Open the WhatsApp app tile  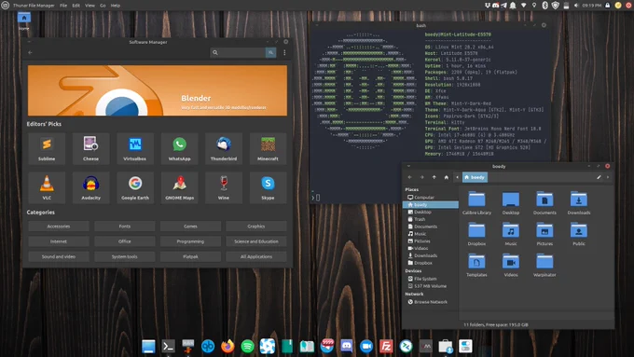pyautogui.click(x=180, y=148)
